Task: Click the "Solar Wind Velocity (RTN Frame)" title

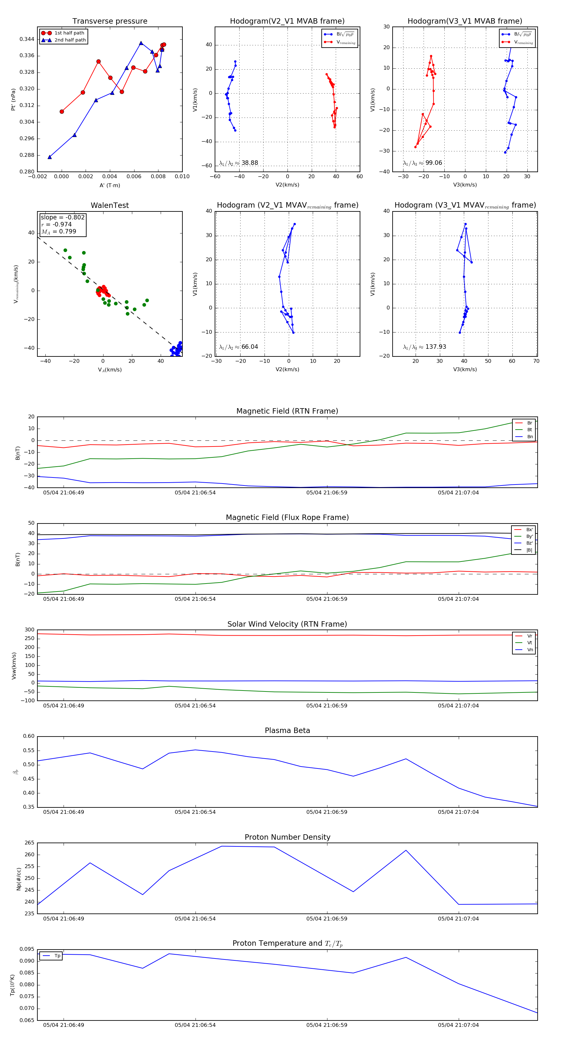Action: pos(287,624)
